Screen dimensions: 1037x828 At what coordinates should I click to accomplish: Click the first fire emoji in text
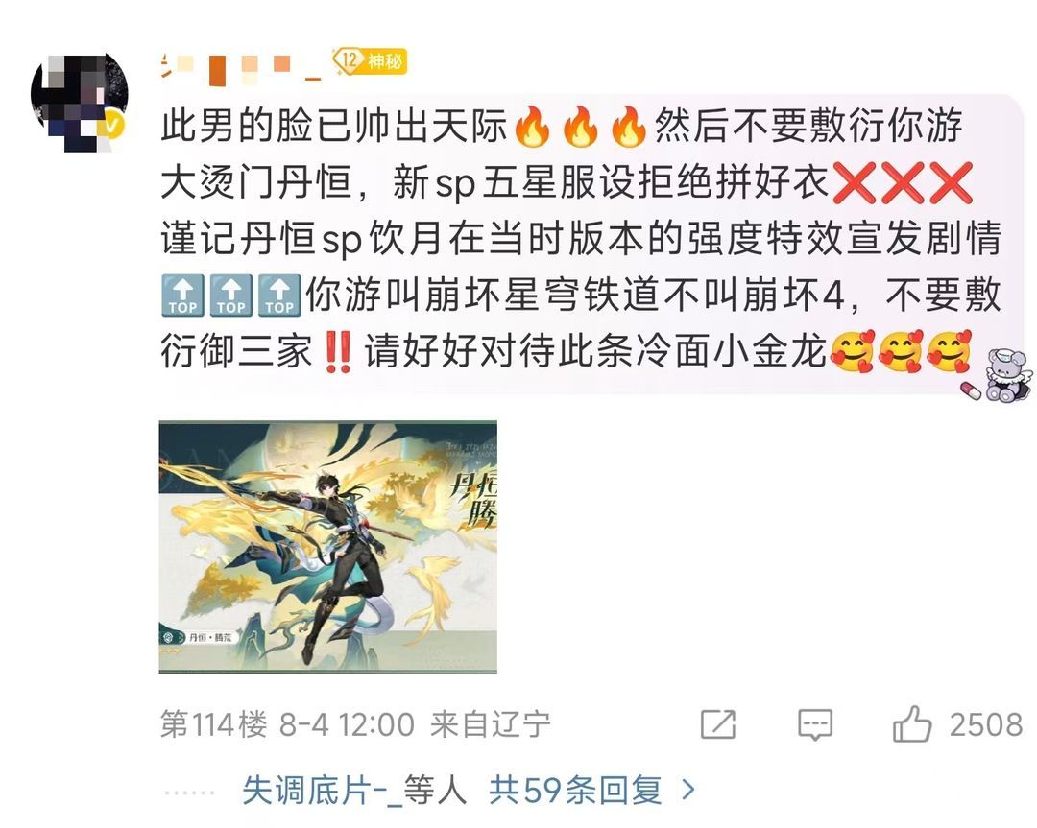532,126
